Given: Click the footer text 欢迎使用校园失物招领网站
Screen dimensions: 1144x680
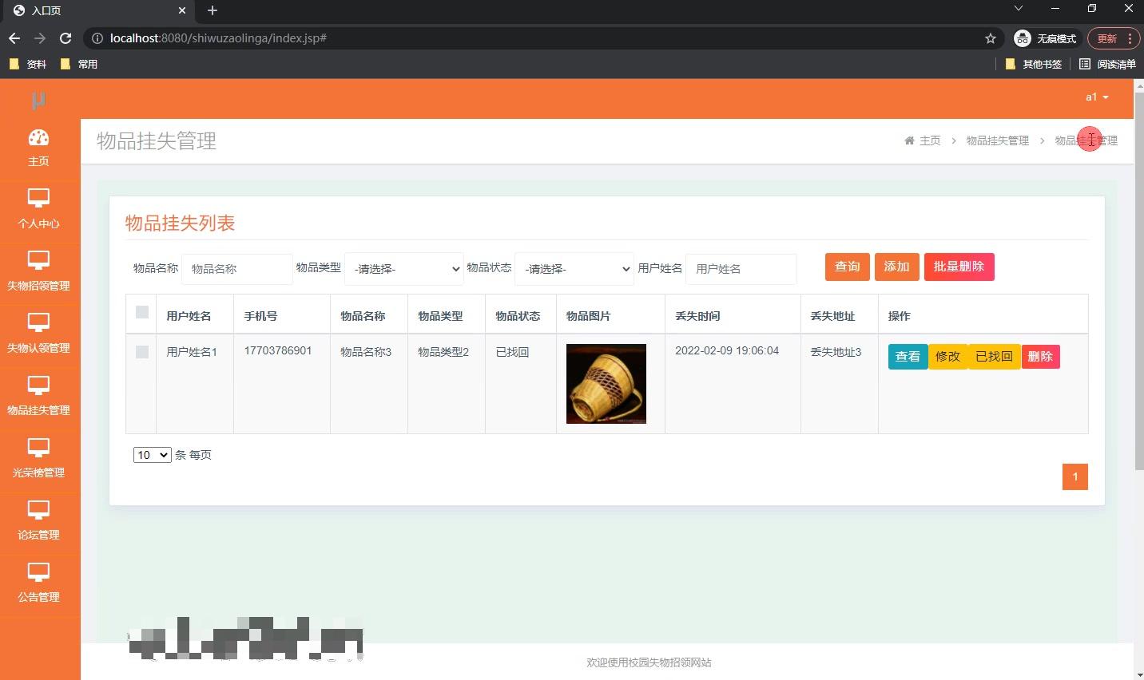Looking at the screenshot, I should point(649,662).
